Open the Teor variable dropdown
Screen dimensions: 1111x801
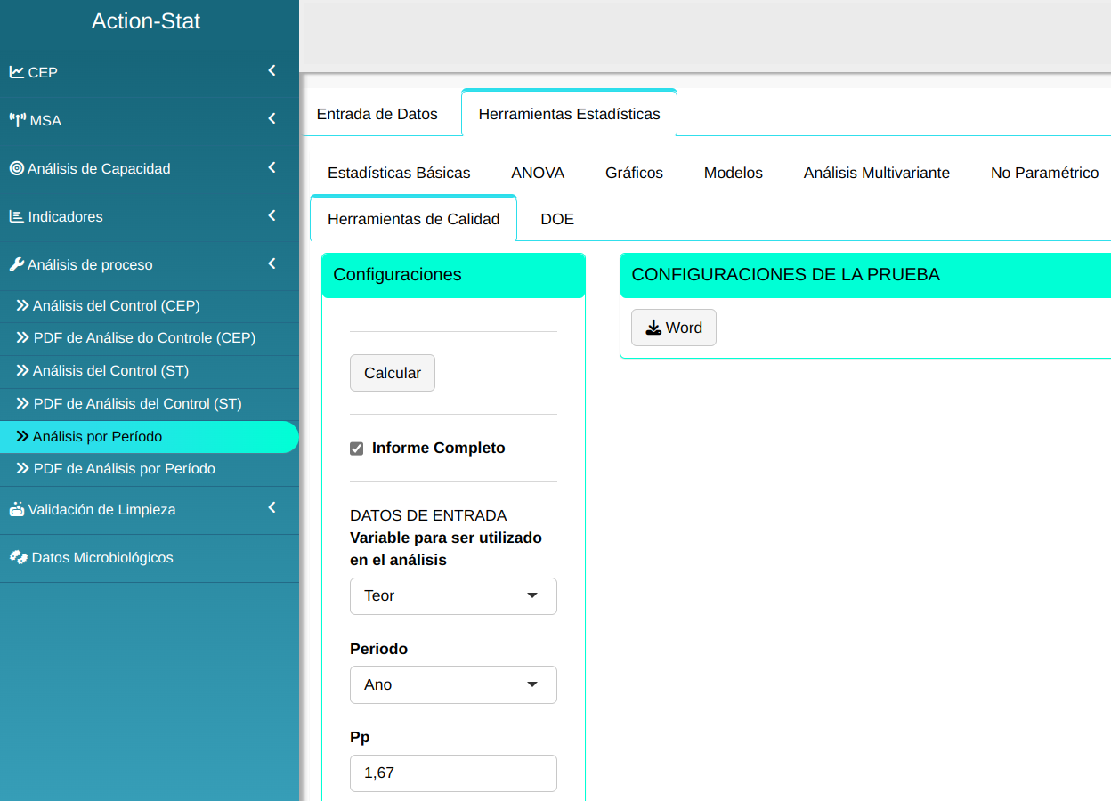pyautogui.click(x=453, y=596)
